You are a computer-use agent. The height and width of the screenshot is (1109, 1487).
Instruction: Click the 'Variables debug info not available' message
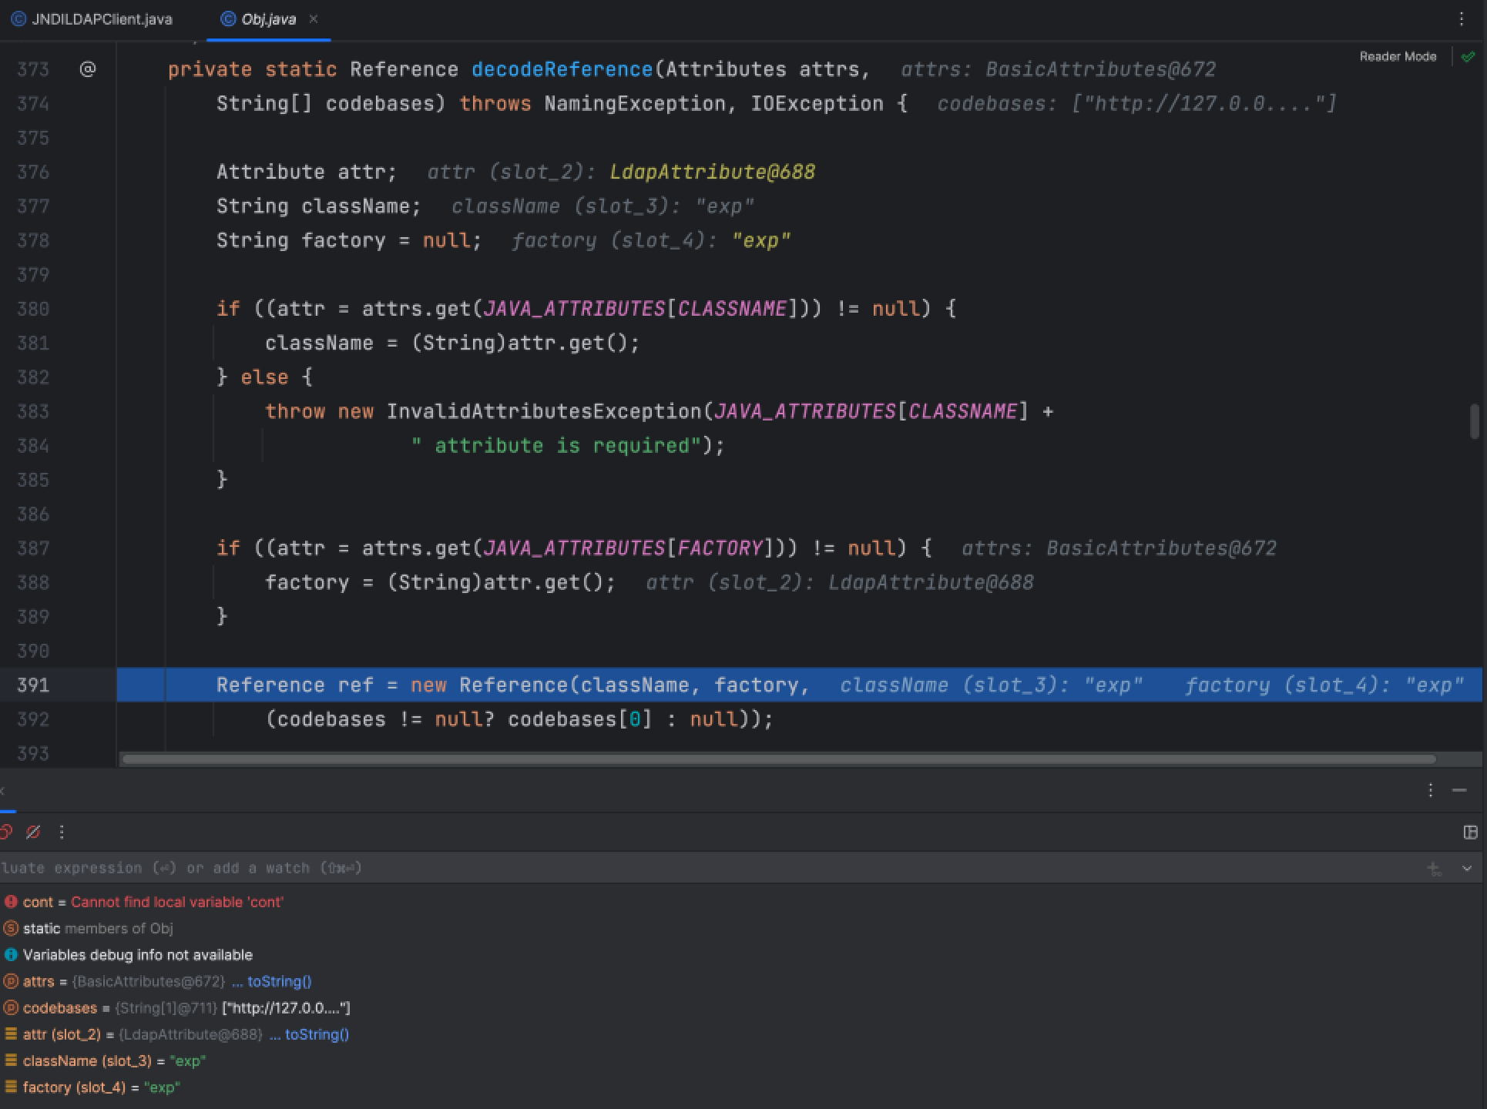pos(138,955)
